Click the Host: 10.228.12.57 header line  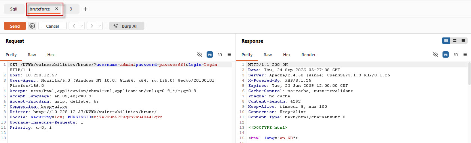[33, 75]
